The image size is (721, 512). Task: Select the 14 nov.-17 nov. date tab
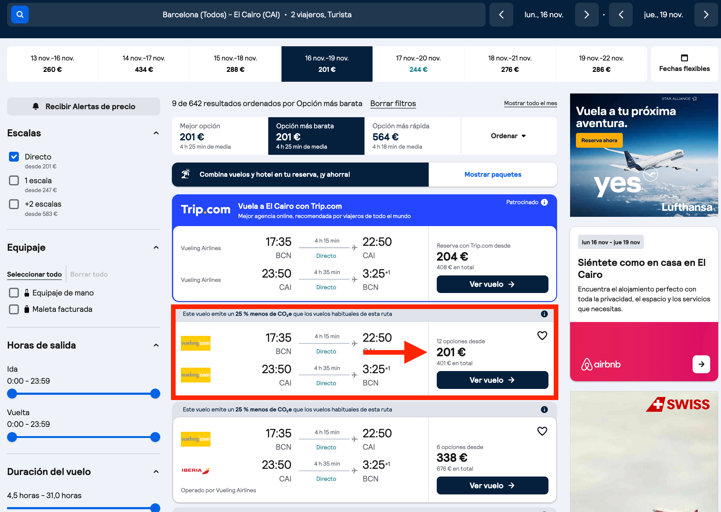(144, 64)
